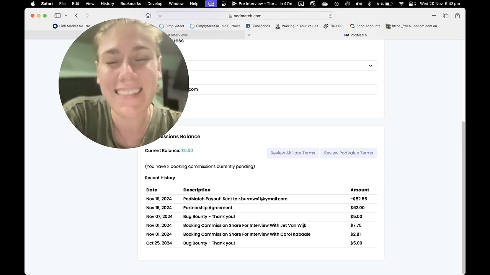Click the Carol Kabaale commission row

click(x=261, y=234)
